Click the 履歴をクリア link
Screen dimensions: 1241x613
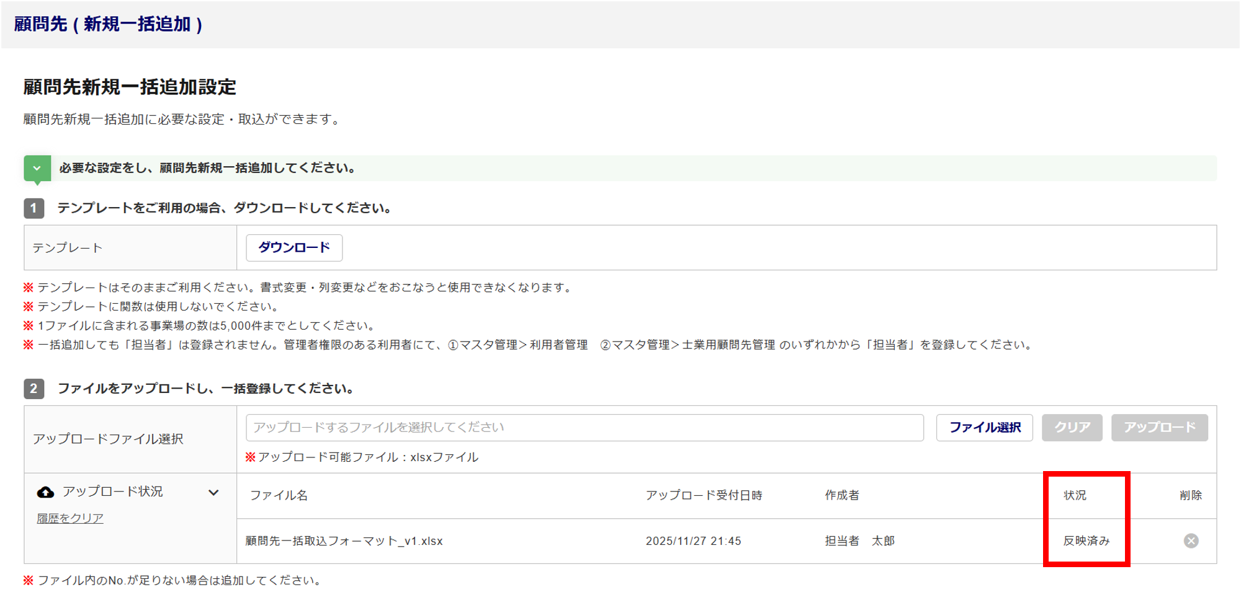click(x=70, y=518)
